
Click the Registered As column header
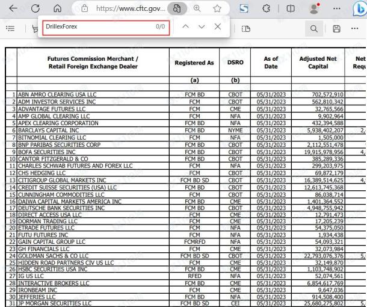click(x=194, y=63)
